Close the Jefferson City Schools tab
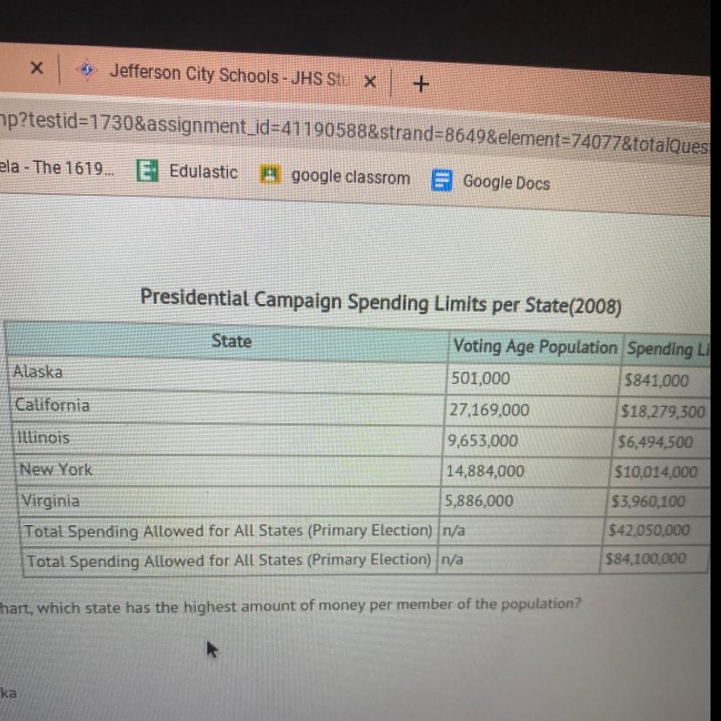 pyautogui.click(x=369, y=82)
